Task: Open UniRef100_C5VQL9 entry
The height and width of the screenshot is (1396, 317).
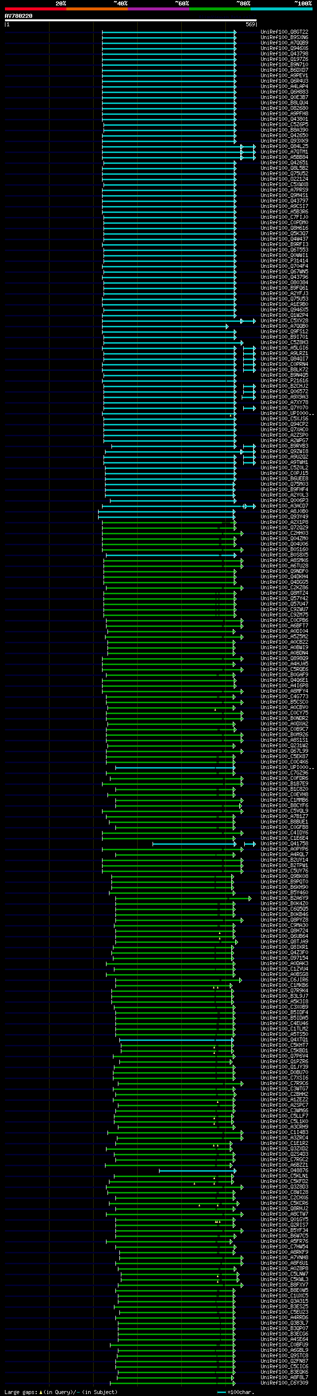Action: pos(284,811)
